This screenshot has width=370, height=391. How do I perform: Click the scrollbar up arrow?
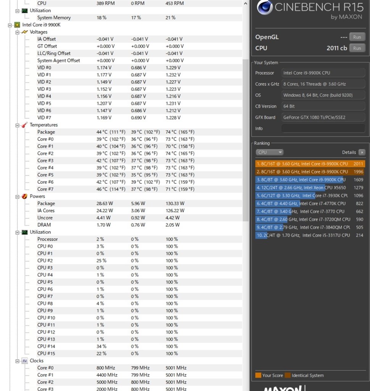(x=245, y=3)
